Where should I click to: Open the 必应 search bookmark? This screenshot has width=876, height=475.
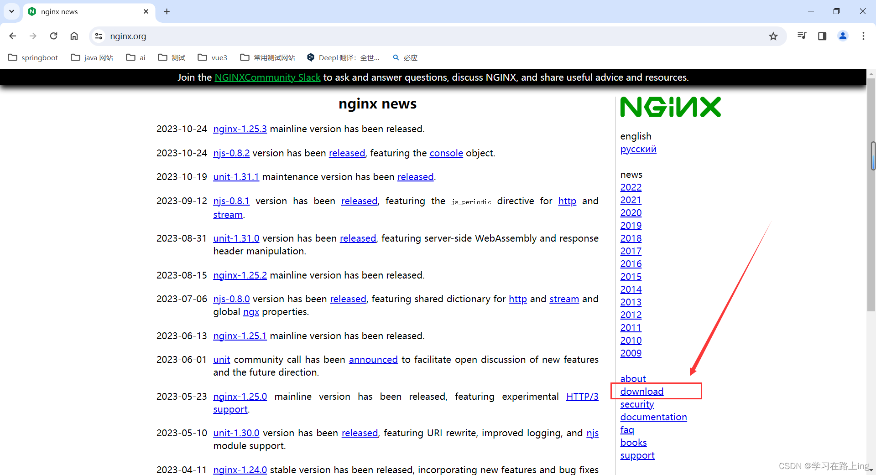404,57
